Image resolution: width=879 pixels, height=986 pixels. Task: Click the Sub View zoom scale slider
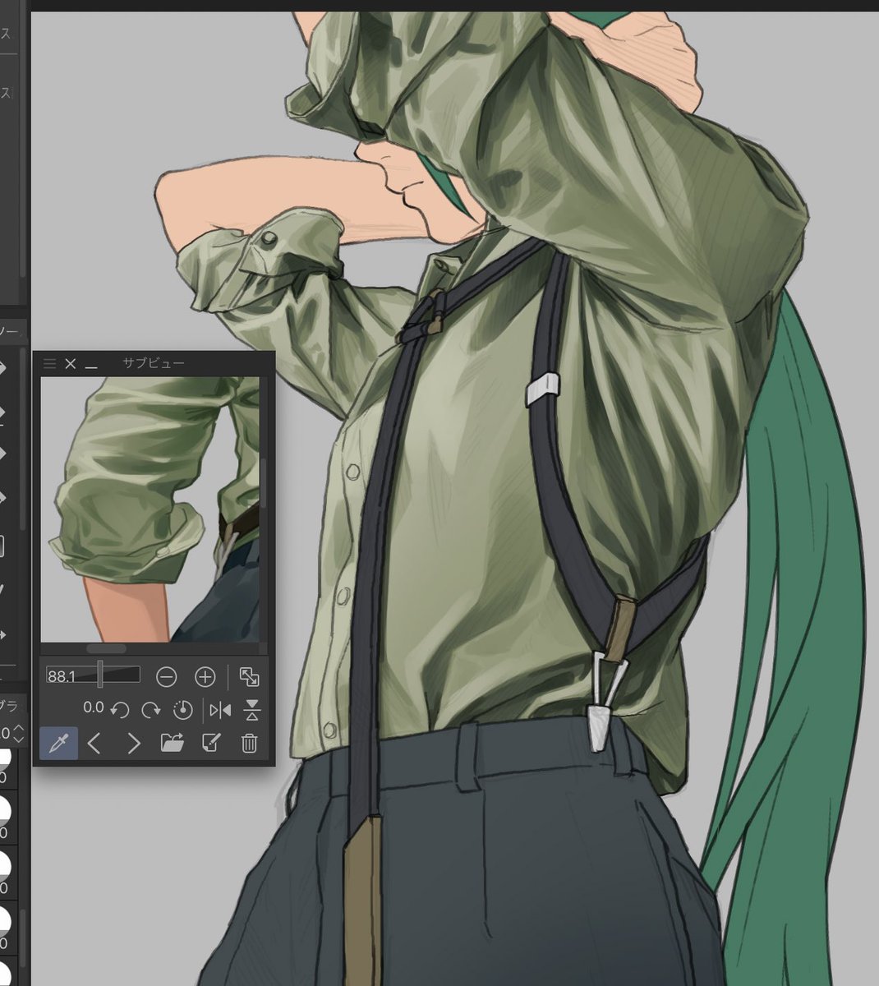93,675
